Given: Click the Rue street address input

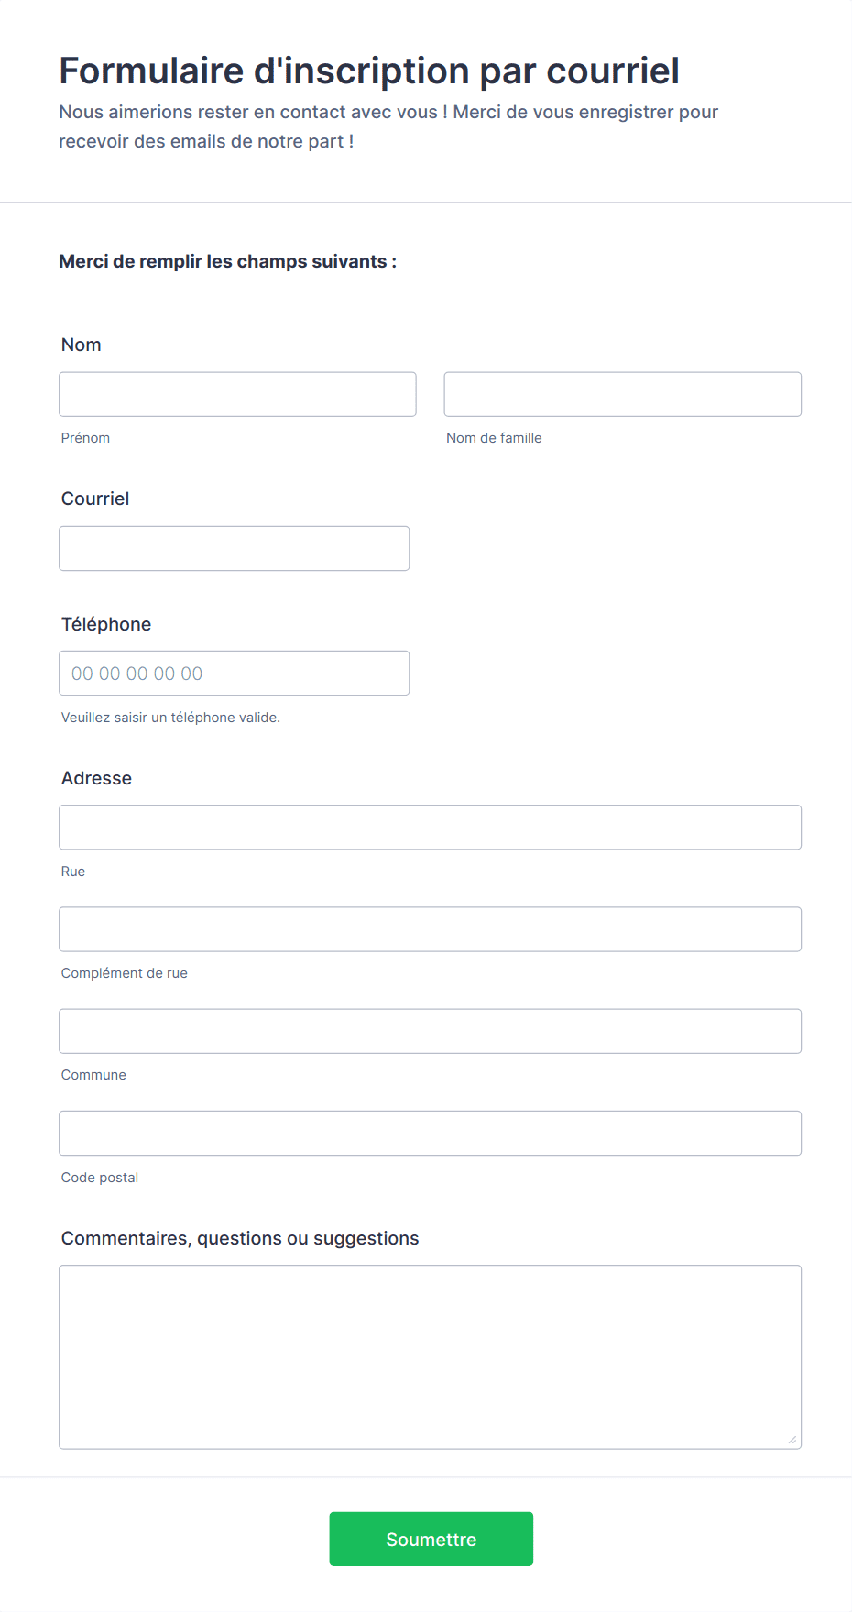Looking at the screenshot, I should (430, 828).
